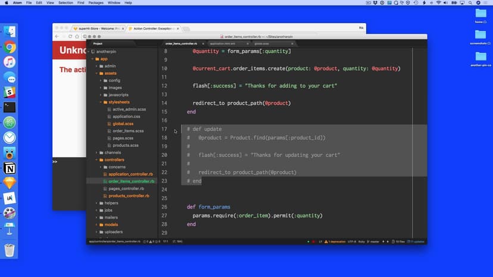The image size is (493, 277).
Task: Open the Packages menu
Action: point(95,3)
